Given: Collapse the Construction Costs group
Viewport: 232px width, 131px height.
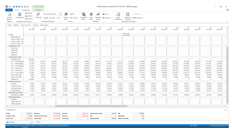Looking at the screenshot, I should coord(8,57).
